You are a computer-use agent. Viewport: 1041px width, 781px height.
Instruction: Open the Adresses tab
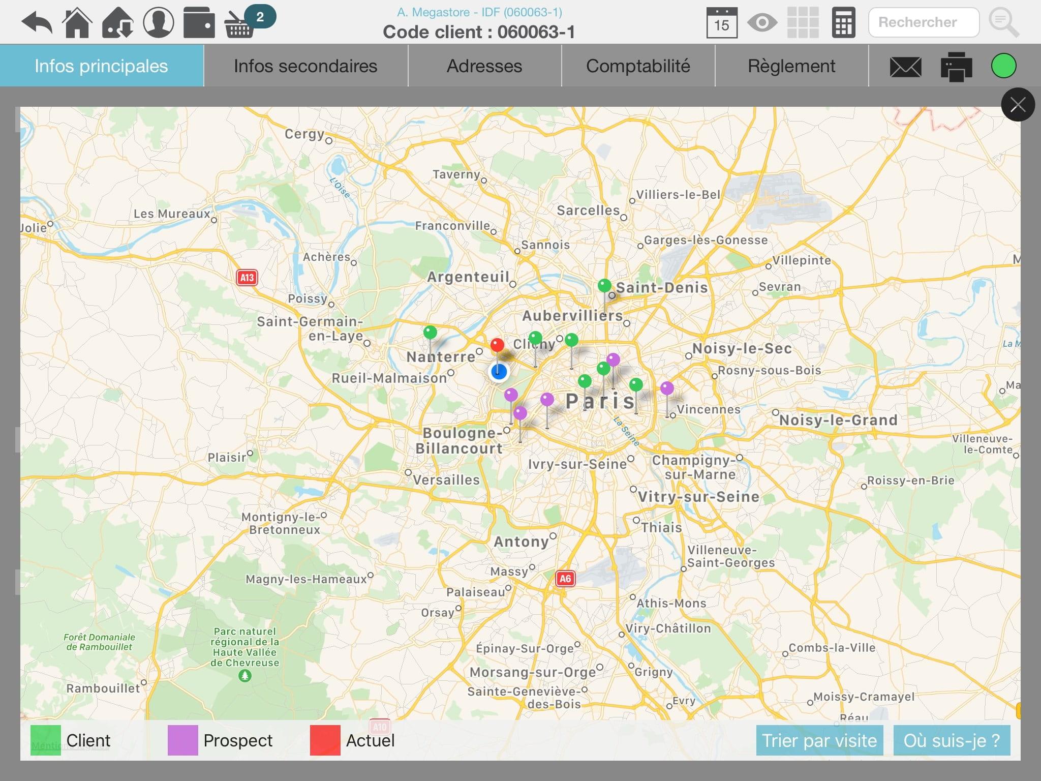pos(484,66)
